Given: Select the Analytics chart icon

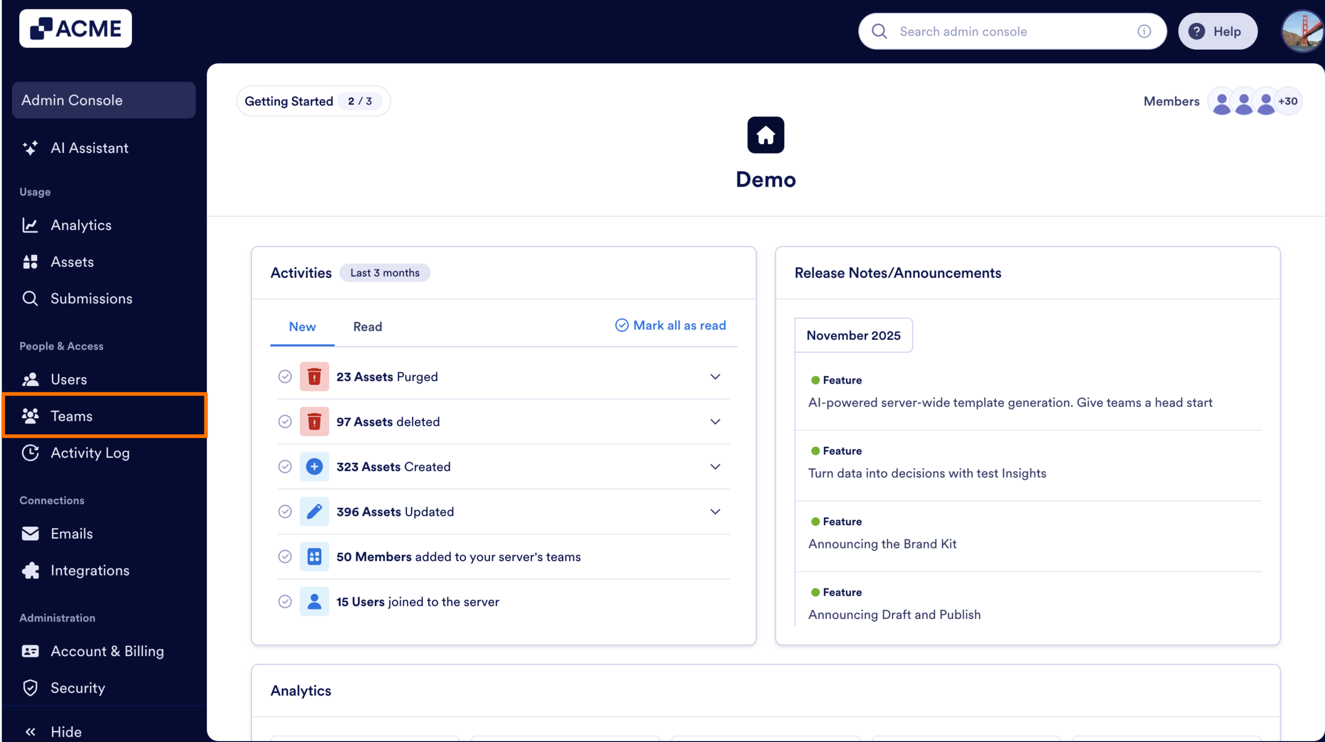Looking at the screenshot, I should click(30, 225).
